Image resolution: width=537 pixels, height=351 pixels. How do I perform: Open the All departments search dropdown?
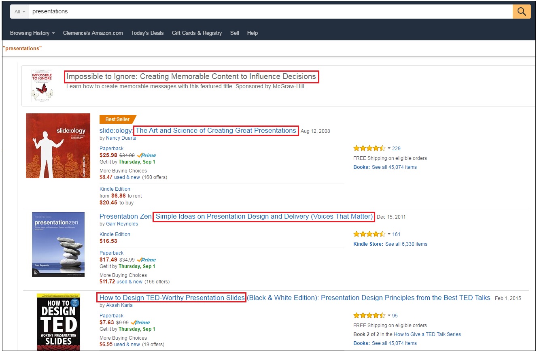point(19,11)
